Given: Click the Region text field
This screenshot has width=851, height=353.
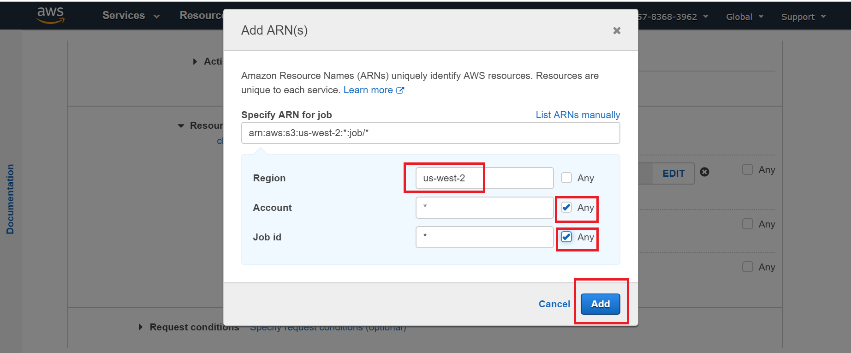Looking at the screenshot, I should click(484, 178).
